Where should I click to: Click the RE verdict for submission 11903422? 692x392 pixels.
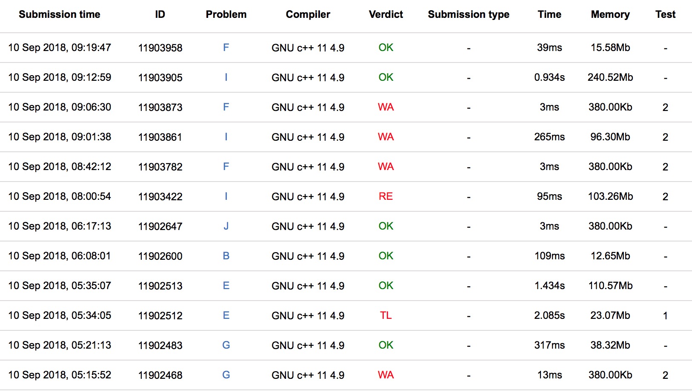[386, 196]
